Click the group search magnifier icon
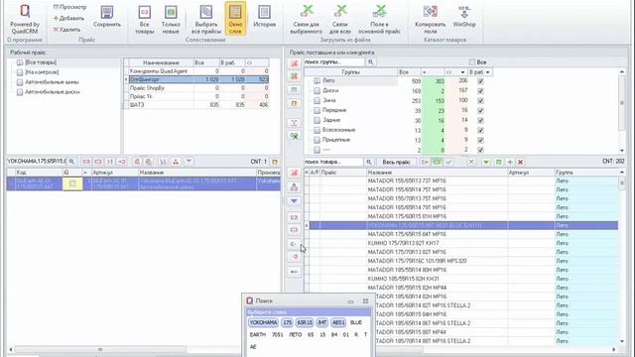Image resolution: width=635 pixels, height=357 pixels. coord(370,61)
